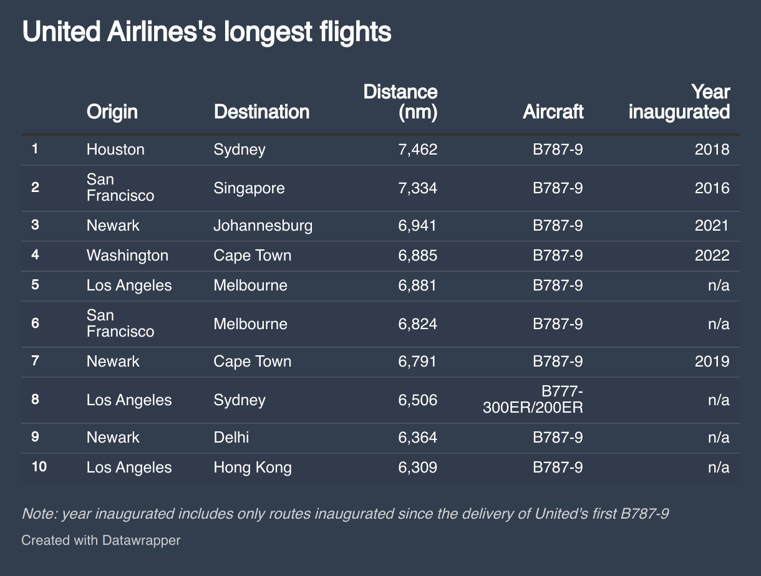Select the 2022 year inaugurated cell
The width and height of the screenshot is (761, 576).
(x=712, y=256)
